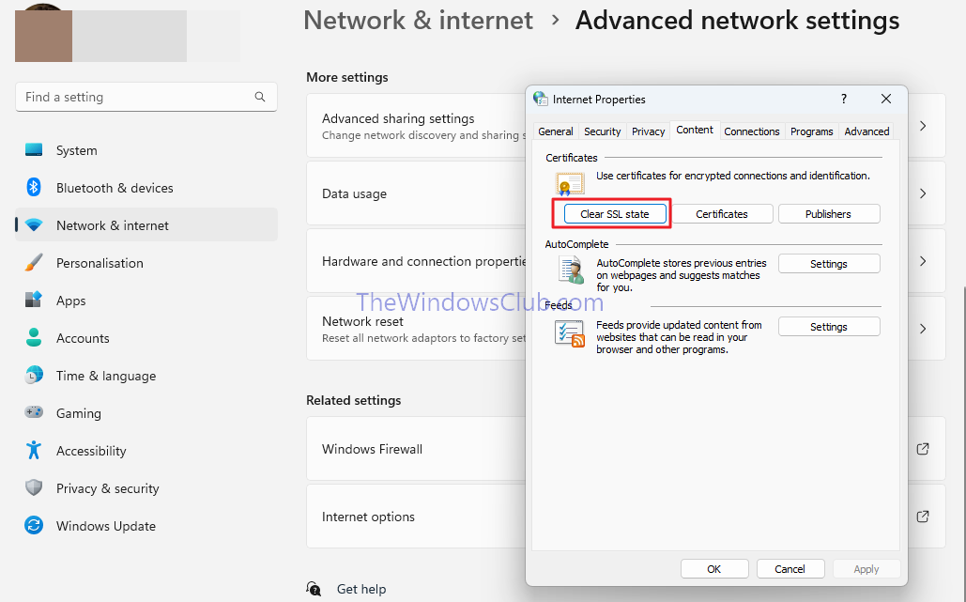Click the Get help icon

pos(314,589)
